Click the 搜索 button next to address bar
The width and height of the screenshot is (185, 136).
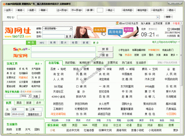pos(168,17)
